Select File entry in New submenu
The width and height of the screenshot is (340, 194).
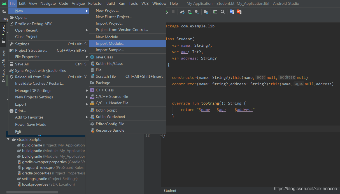click(128, 70)
